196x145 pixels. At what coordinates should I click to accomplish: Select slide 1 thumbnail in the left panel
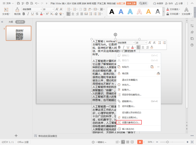[19, 33]
